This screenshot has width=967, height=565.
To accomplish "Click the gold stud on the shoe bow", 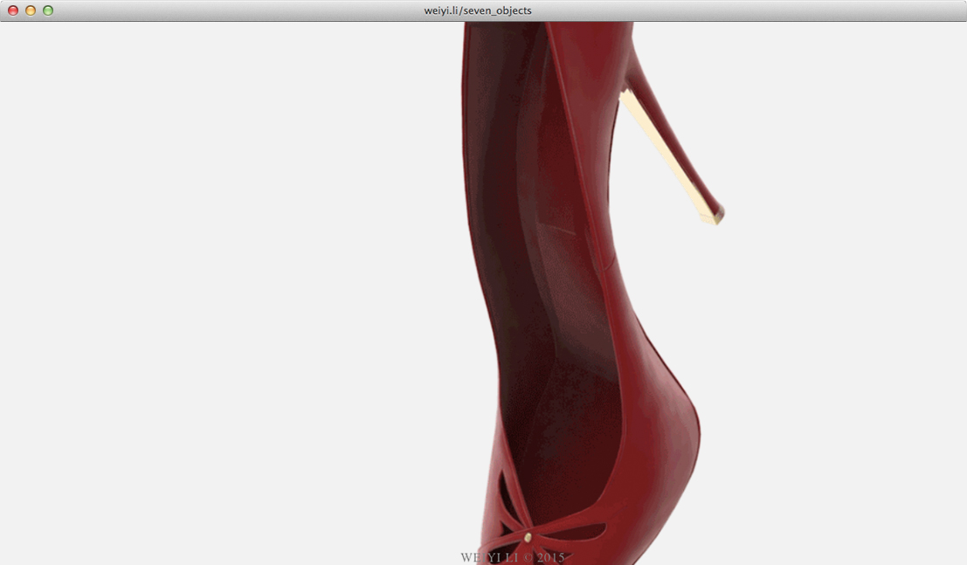I will tap(528, 537).
